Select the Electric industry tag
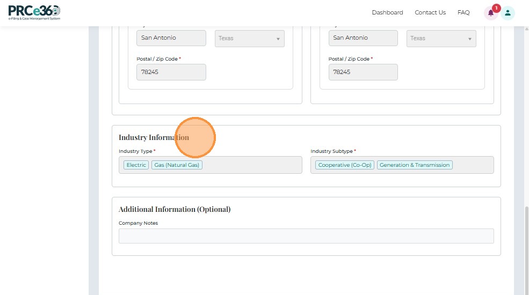Screen dimensions: 529x295 pos(136,165)
